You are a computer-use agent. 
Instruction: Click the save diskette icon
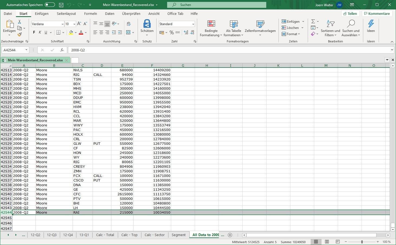tap(61, 5)
